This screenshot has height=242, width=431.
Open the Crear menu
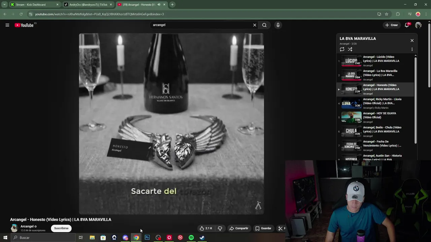pos(392,25)
